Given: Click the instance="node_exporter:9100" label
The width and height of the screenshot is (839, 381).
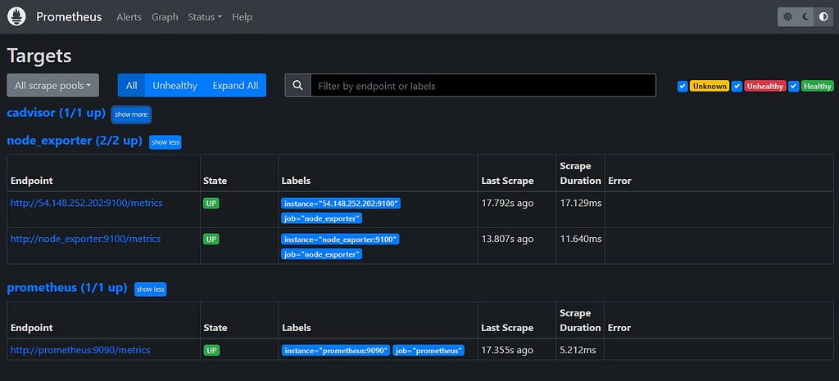Looking at the screenshot, I should 340,240.
